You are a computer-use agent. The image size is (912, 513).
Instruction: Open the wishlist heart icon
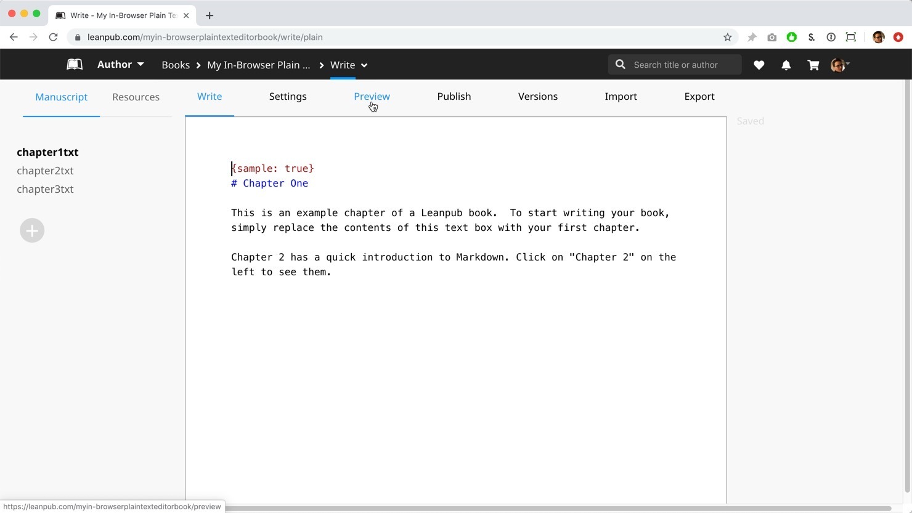759,65
